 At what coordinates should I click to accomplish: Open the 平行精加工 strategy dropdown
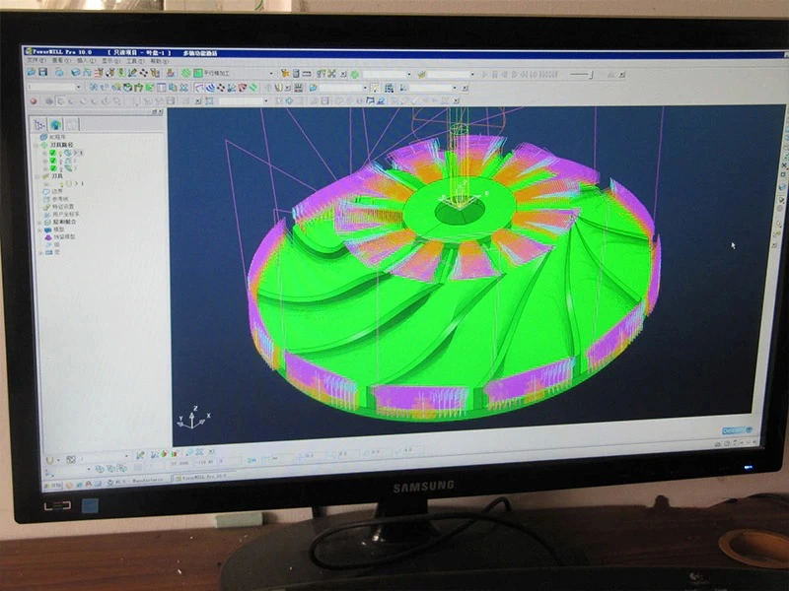pyautogui.click(x=270, y=73)
